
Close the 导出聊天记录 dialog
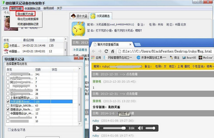click(x=79, y=58)
